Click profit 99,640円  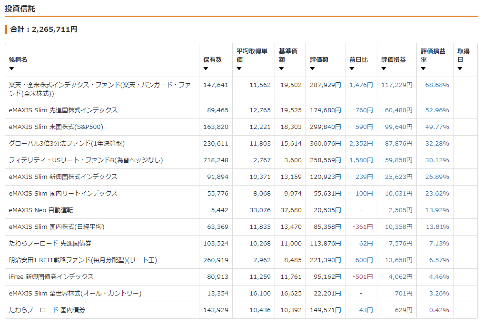pos(399,127)
